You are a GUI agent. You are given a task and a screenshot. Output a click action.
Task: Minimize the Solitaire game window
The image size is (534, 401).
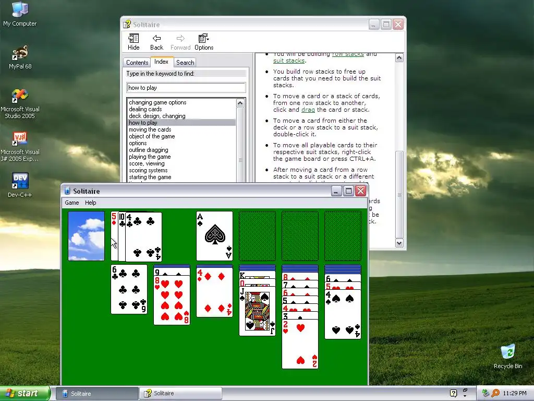336,191
